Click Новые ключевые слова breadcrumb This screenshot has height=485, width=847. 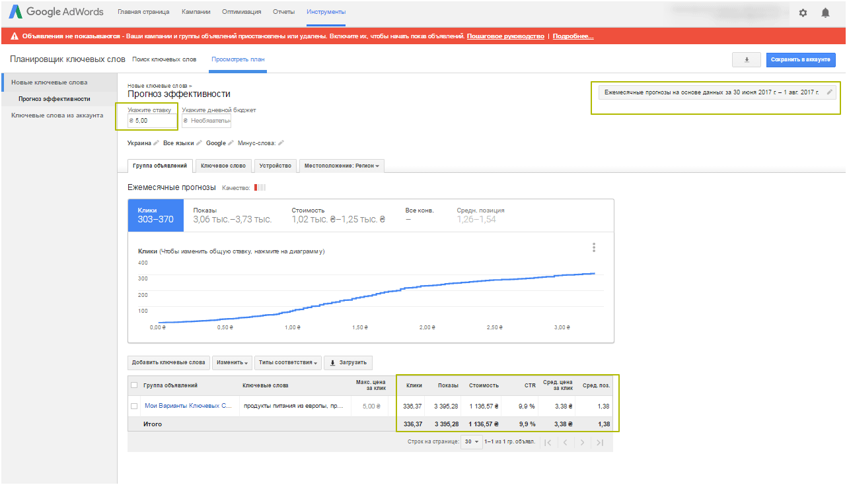coord(157,86)
